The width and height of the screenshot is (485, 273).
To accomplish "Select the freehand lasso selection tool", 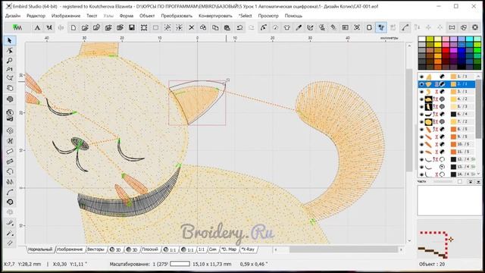I will (x=10, y=77).
